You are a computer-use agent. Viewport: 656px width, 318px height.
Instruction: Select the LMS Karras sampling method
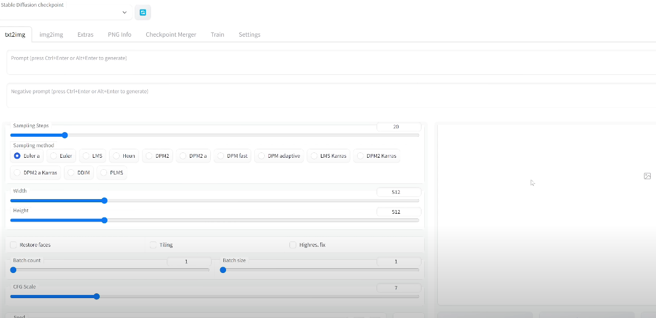pos(314,156)
